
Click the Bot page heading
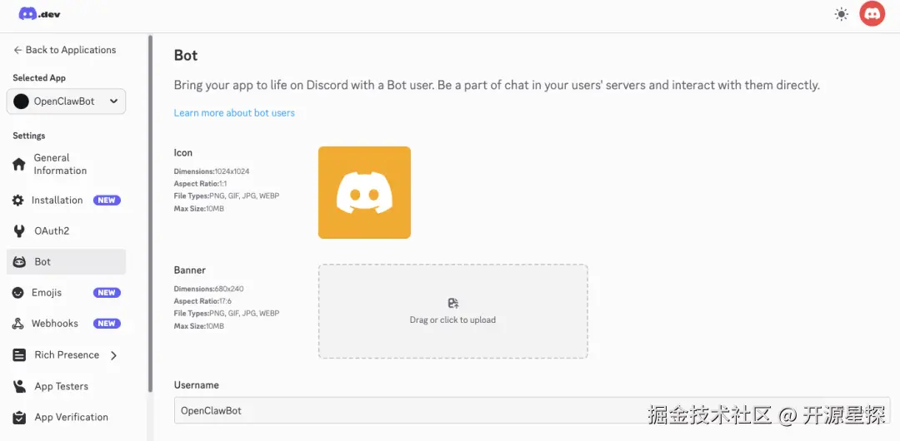[x=186, y=55]
